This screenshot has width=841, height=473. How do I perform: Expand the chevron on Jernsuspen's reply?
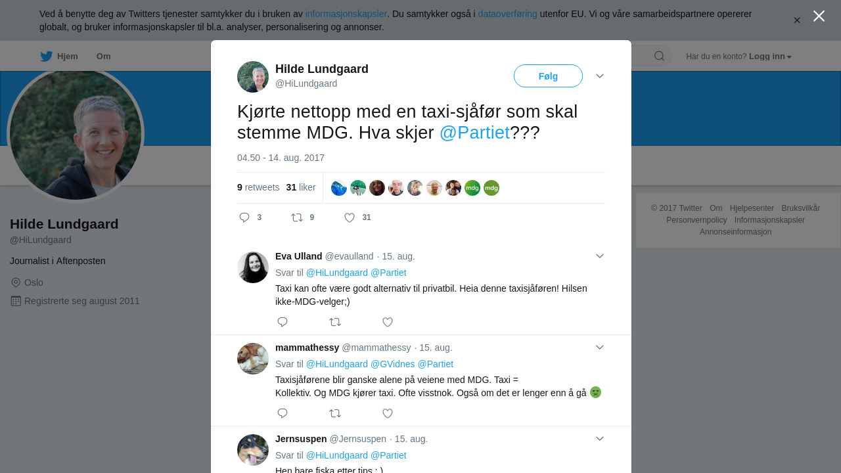(600, 439)
